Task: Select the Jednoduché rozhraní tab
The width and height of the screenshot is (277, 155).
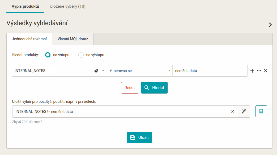Action: coord(29,39)
